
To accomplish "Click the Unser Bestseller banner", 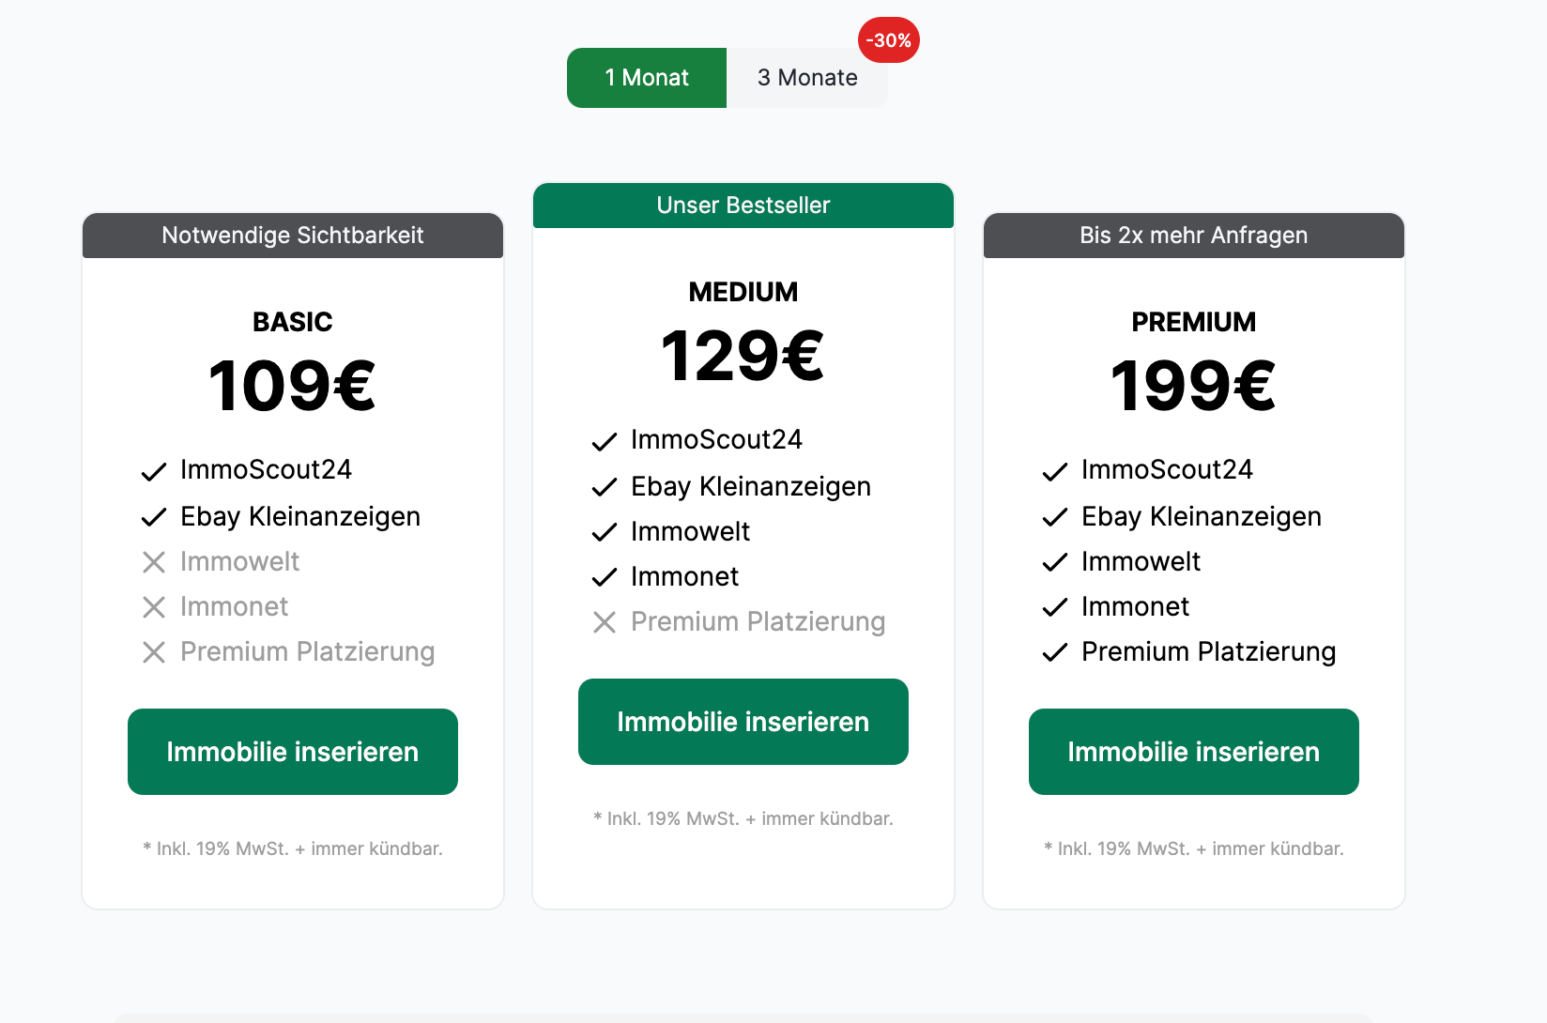I will tap(743, 206).
